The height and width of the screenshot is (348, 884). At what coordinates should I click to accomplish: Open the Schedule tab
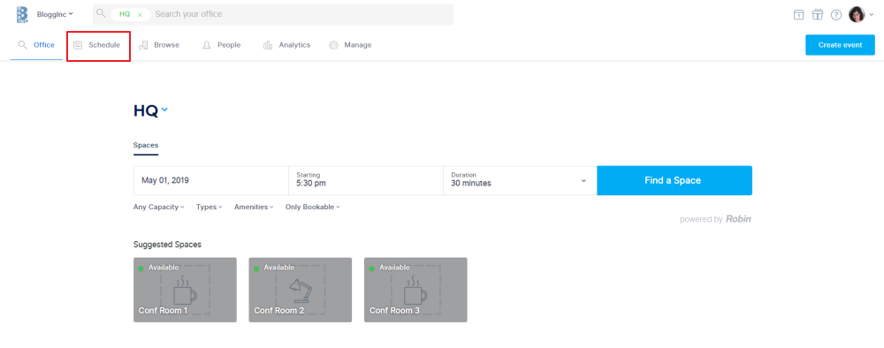tap(97, 45)
